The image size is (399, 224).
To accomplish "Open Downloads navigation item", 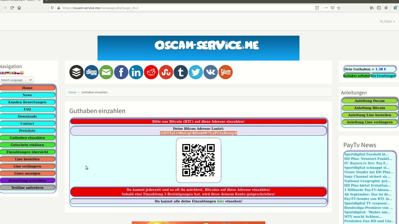I will click(27, 116).
